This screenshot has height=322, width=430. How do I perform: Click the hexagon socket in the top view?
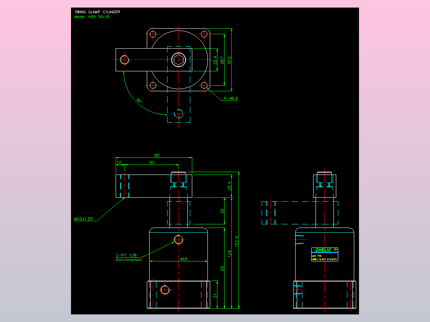[x=179, y=60]
